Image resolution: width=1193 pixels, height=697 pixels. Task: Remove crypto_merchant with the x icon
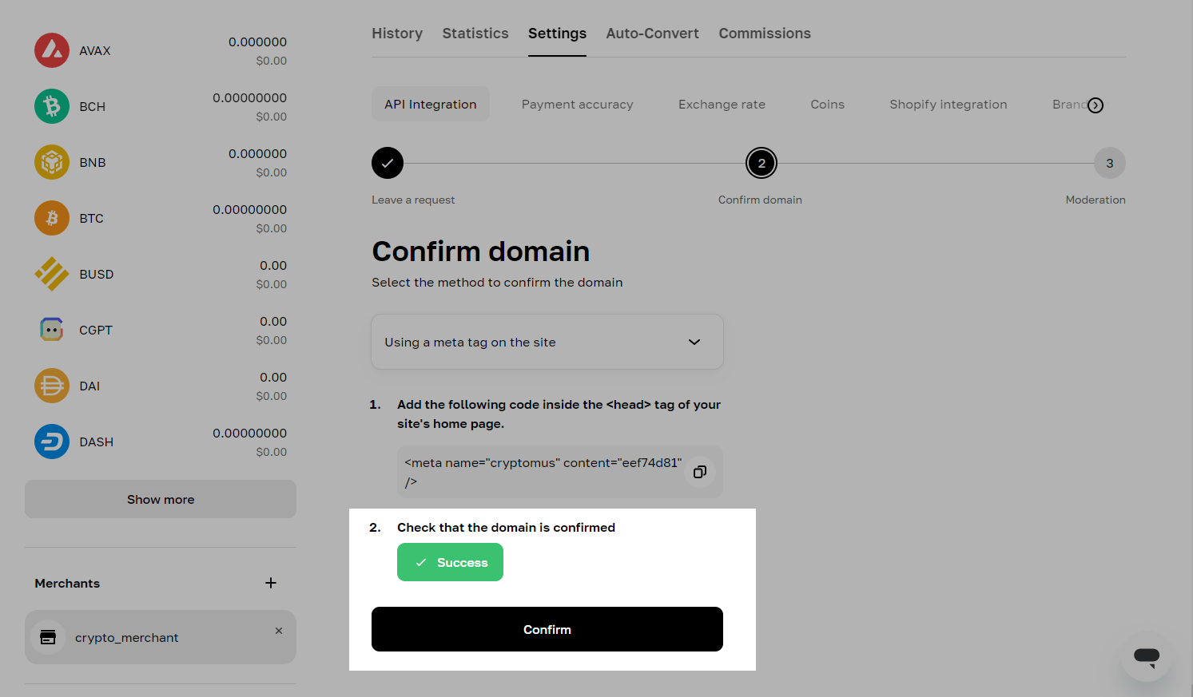tap(279, 631)
